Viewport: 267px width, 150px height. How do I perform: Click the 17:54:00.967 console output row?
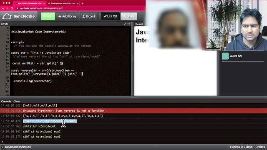click(133, 132)
